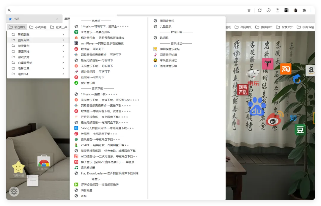Expand the 电台FM submenu arrow
This screenshot has width=321, height=206.
[x=63, y=74]
